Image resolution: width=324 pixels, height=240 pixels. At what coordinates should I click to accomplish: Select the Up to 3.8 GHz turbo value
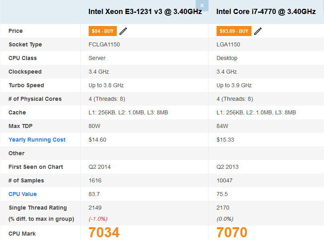point(106,85)
